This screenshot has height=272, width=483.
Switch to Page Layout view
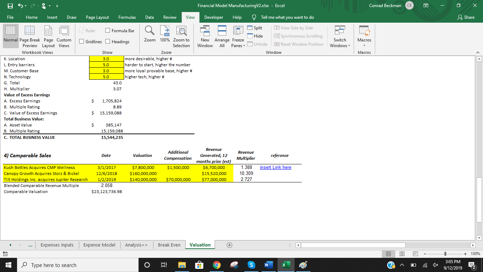tap(48, 36)
